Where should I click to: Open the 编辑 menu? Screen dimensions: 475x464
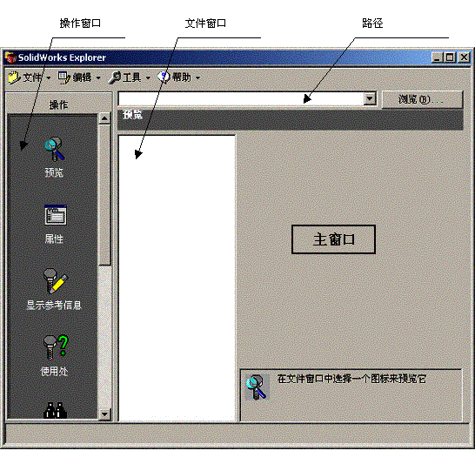tap(79, 77)
